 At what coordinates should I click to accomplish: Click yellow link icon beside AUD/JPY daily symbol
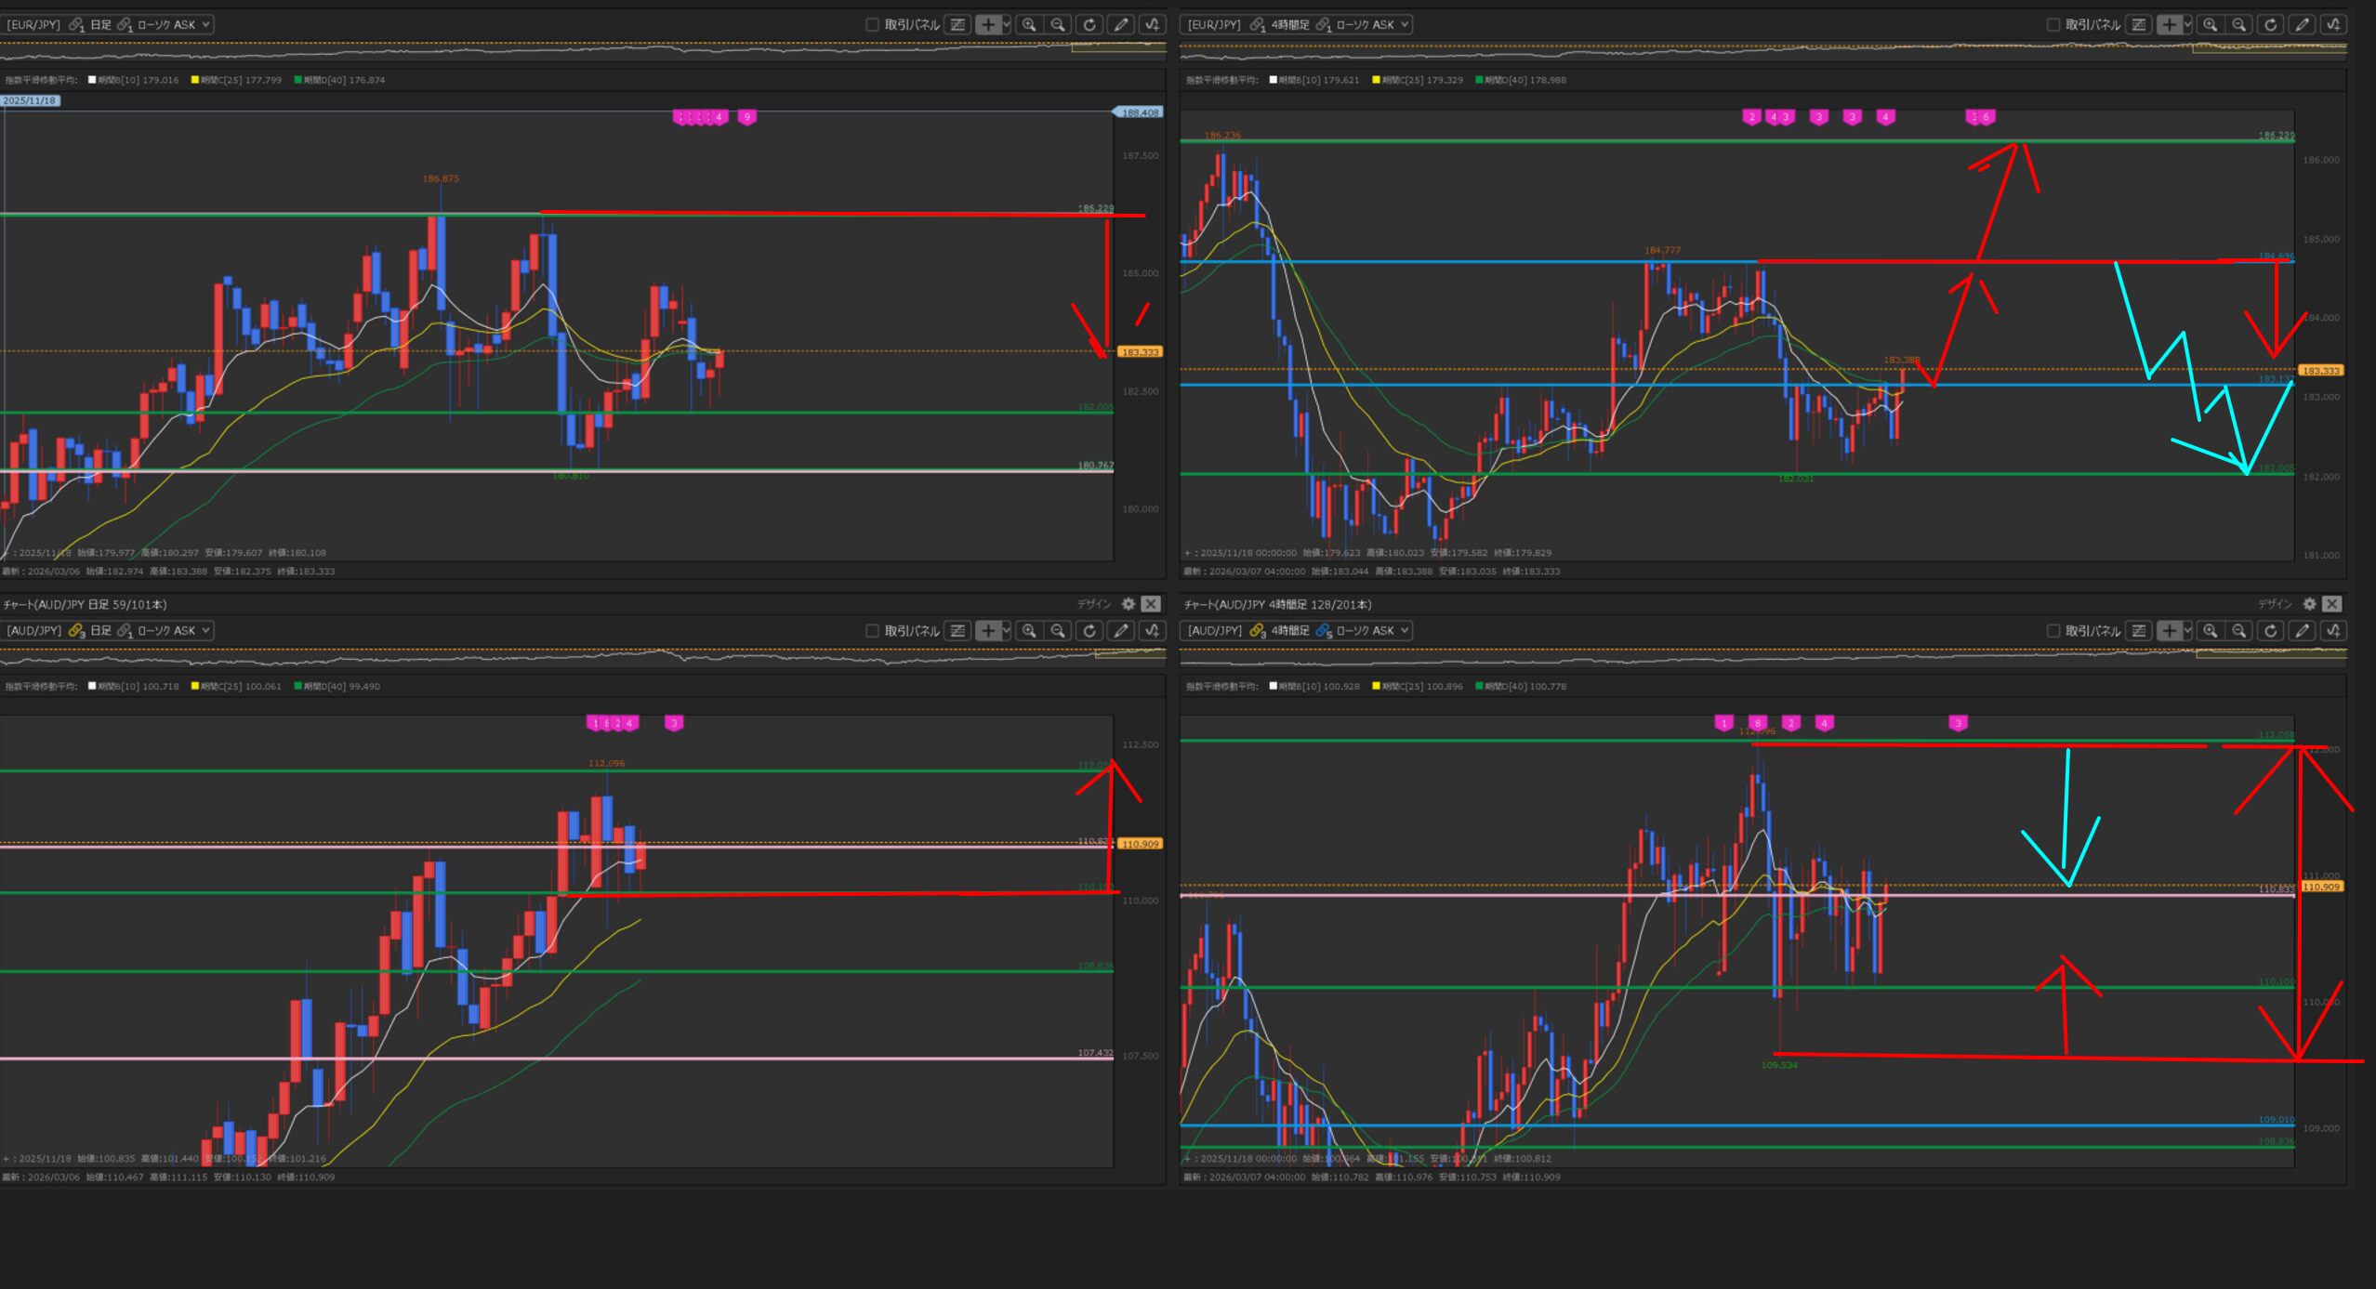76,631
